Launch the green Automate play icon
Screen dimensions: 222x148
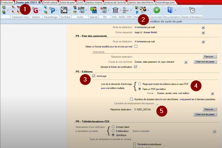(156, 10)
